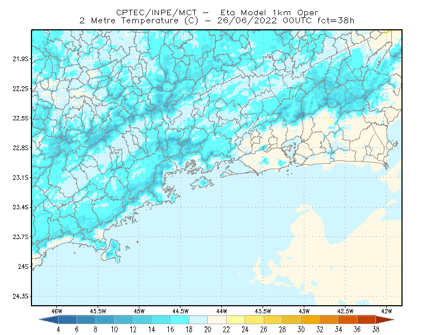Click the 10-12 blue legend swatch
The height and width of the screenshot is (335, 434).
tap(124, 320)
